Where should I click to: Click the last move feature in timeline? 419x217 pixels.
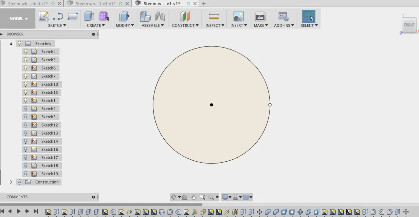point(406,212)
